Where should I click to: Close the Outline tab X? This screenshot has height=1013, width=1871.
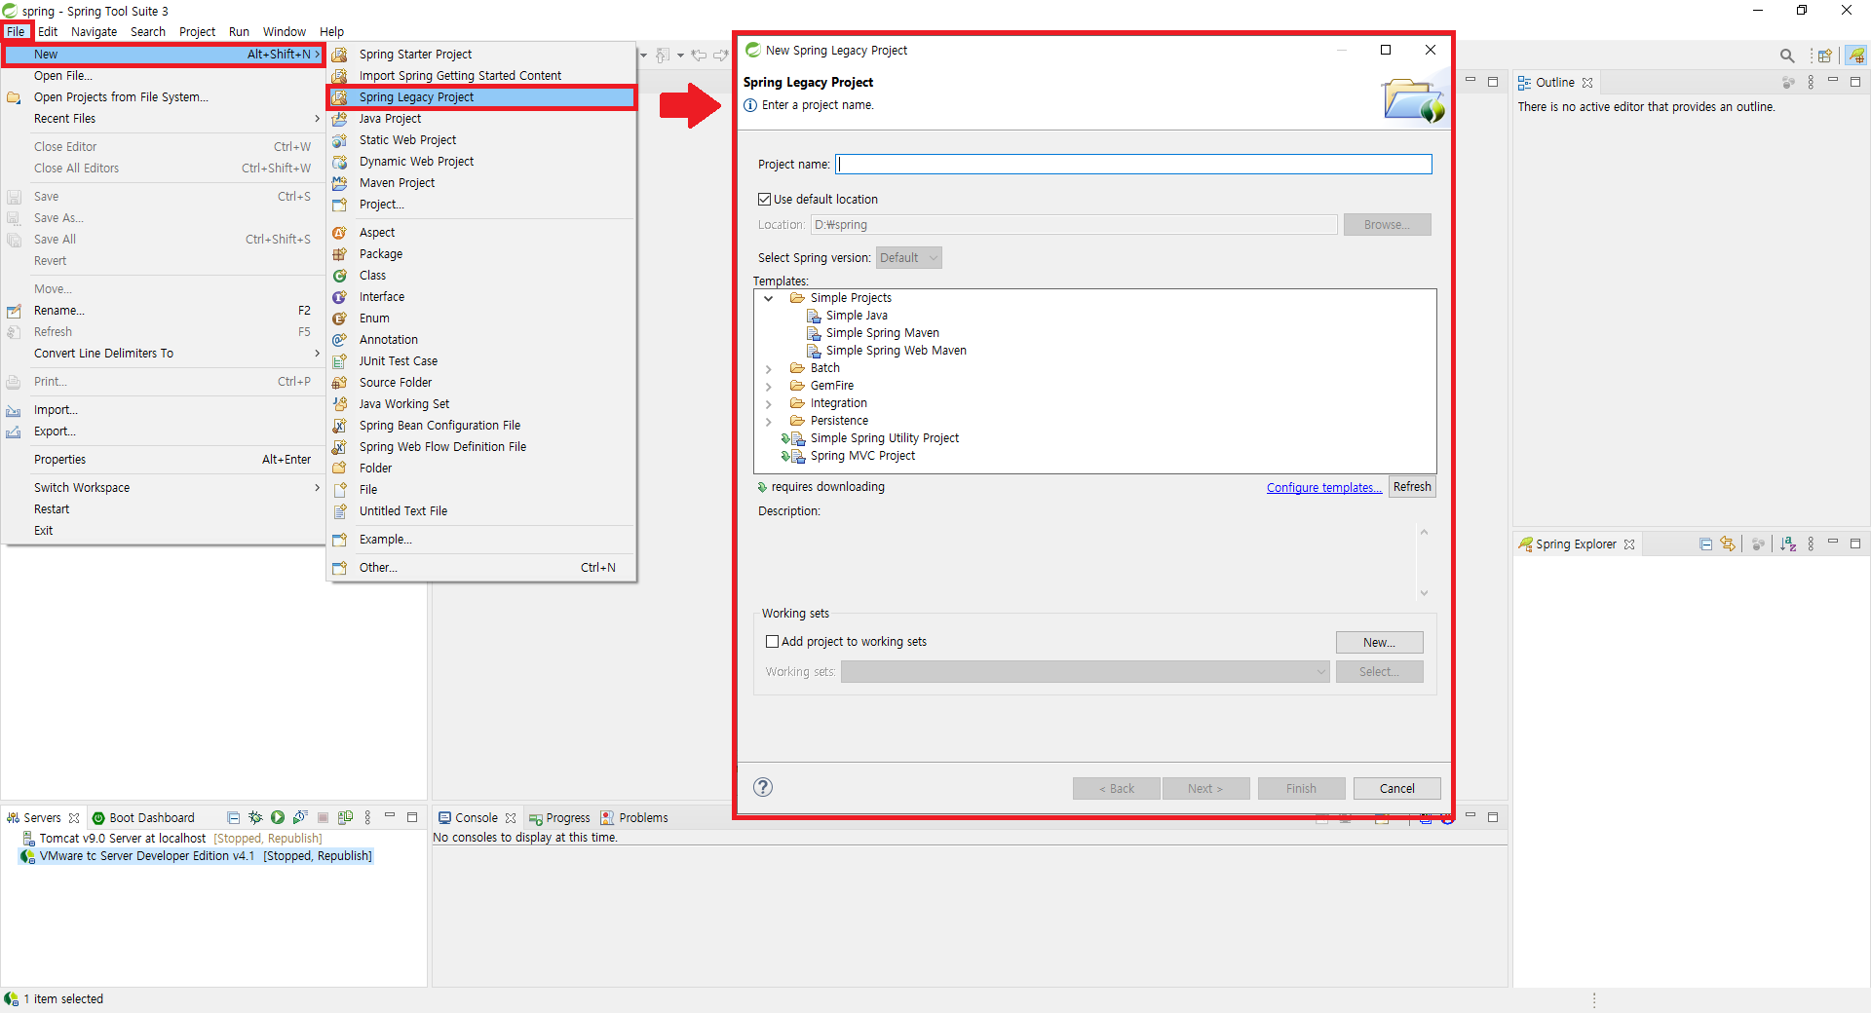[1587, 83]
